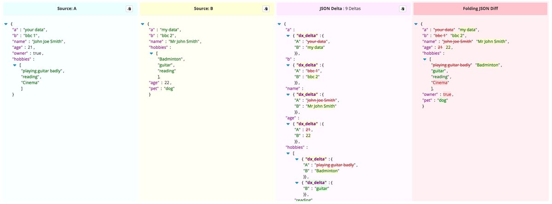Click the owner value true in Source A
Viewport: 552px width, 204px height.
click(37, 53)
